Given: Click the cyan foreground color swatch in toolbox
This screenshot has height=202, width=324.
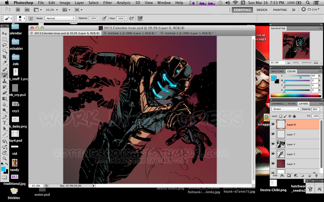Looking at the screenshot, I should [3, 169].
